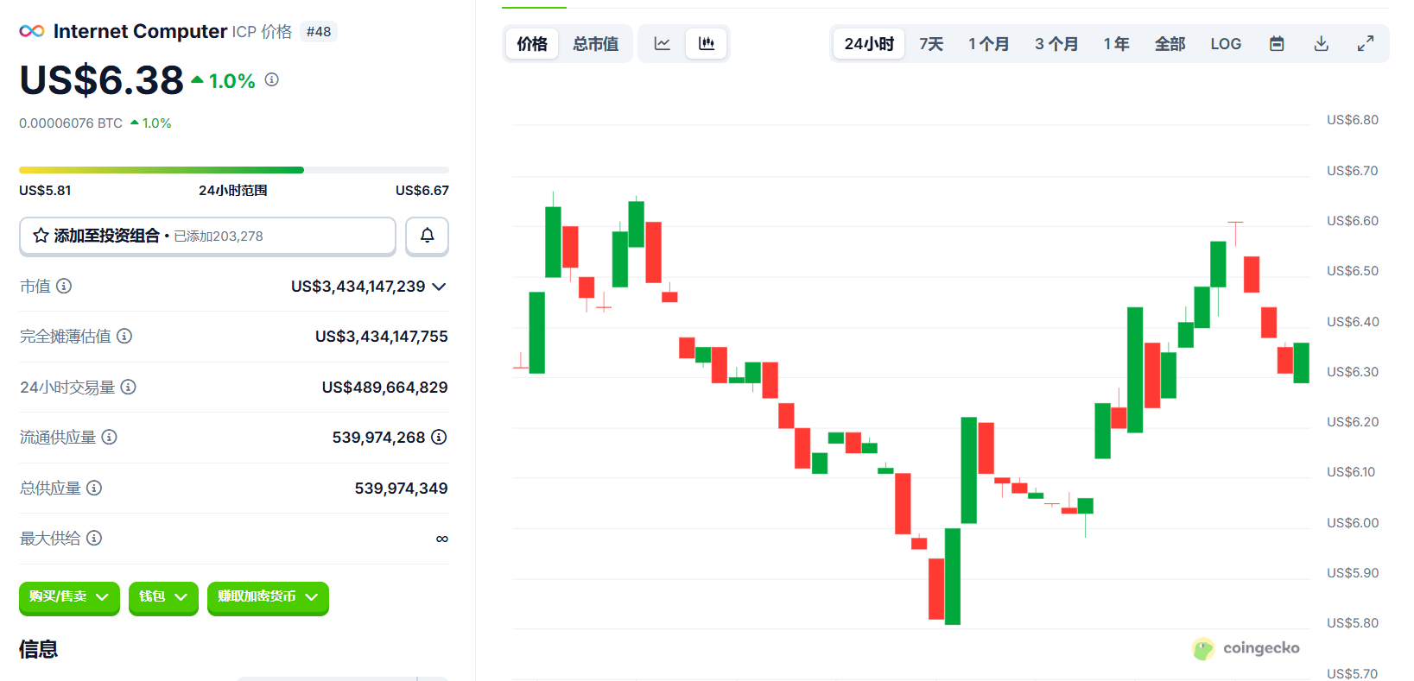Screen dimensions: 1414x681
Task: Click the 24小时范围 price range bar
Action: click(234, 170)
